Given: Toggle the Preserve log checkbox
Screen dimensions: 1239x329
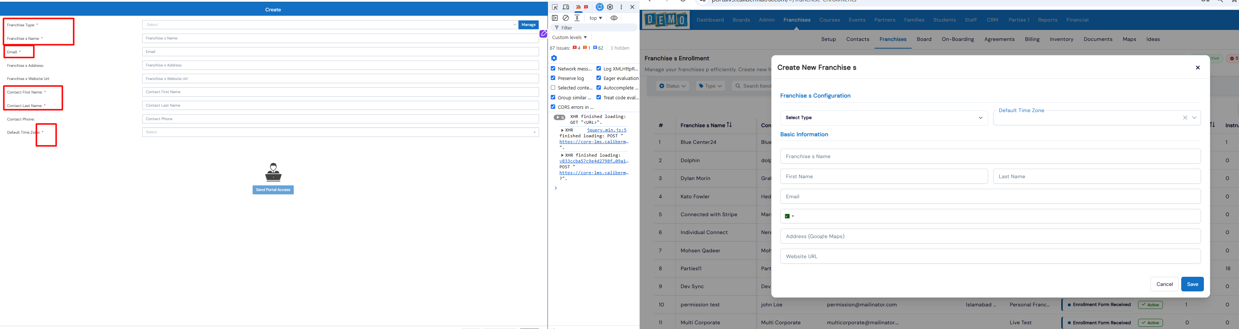Looking at the screenshot, I should (553, 78).
